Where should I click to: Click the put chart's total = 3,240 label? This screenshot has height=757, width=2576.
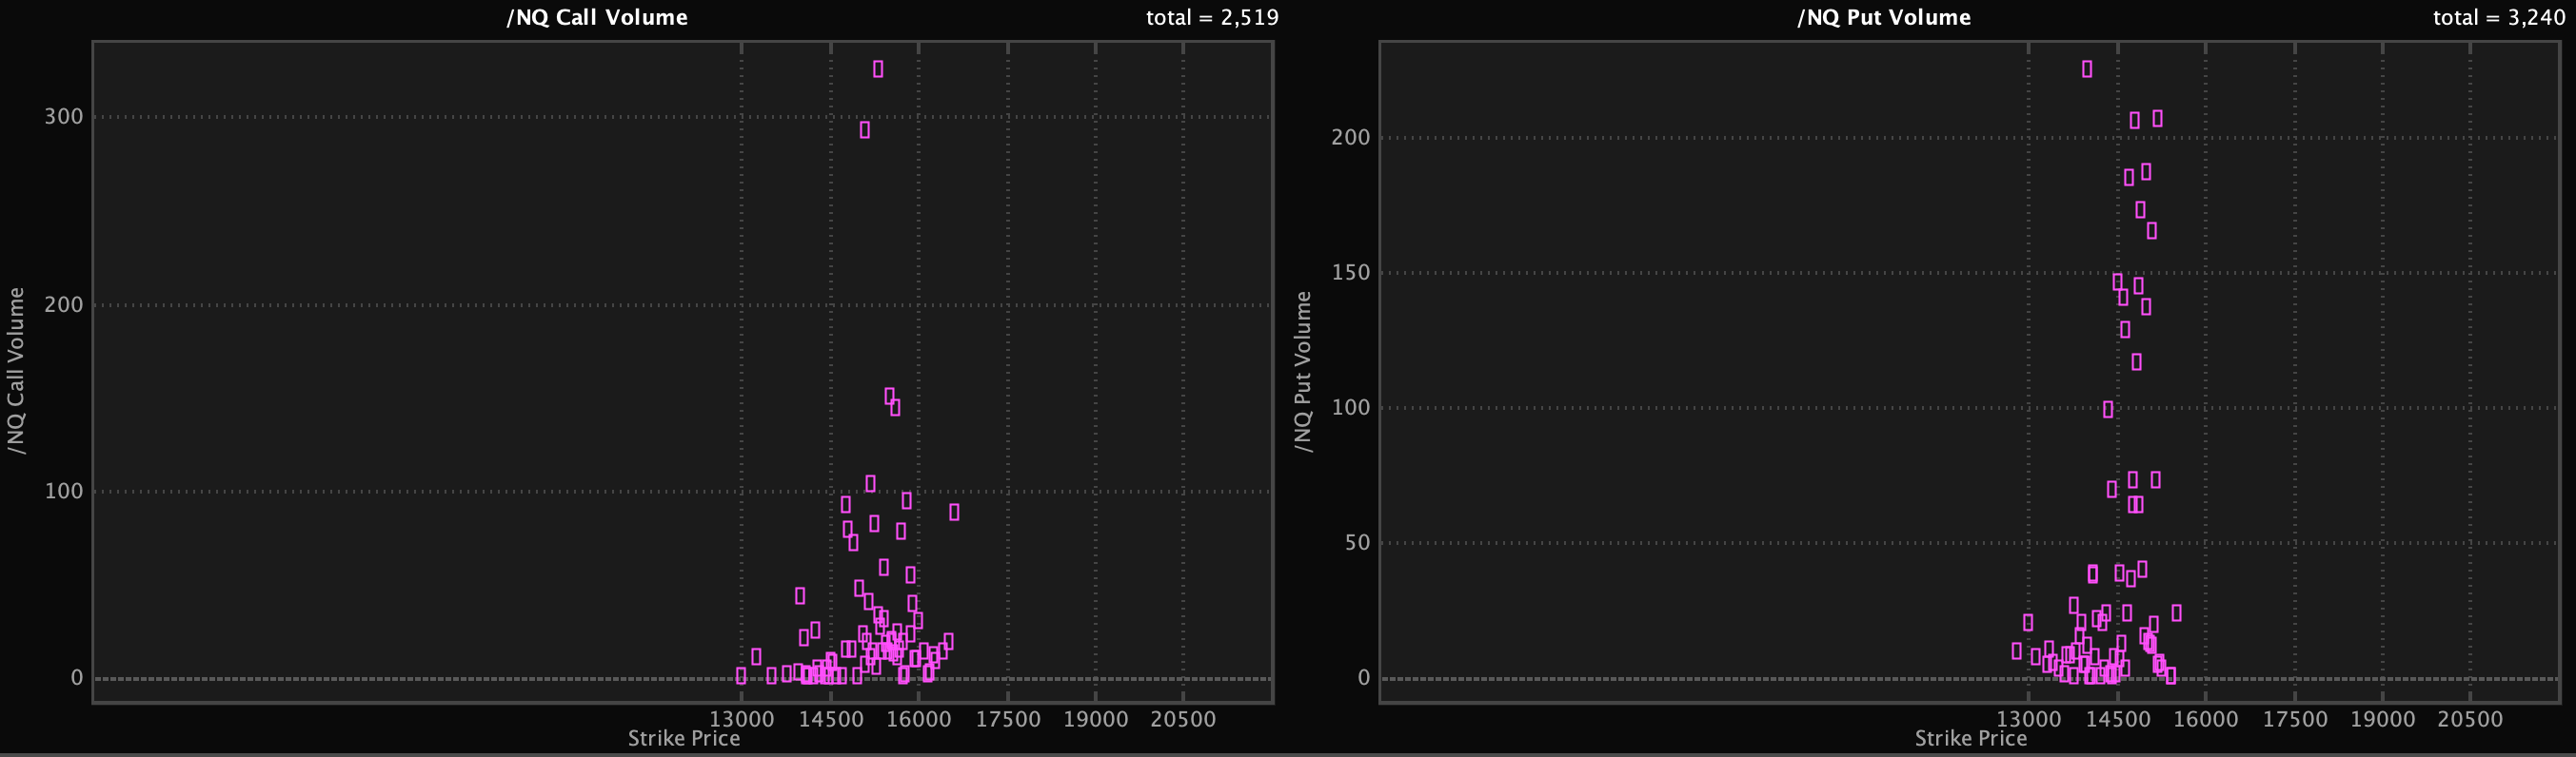[2499, 17]
